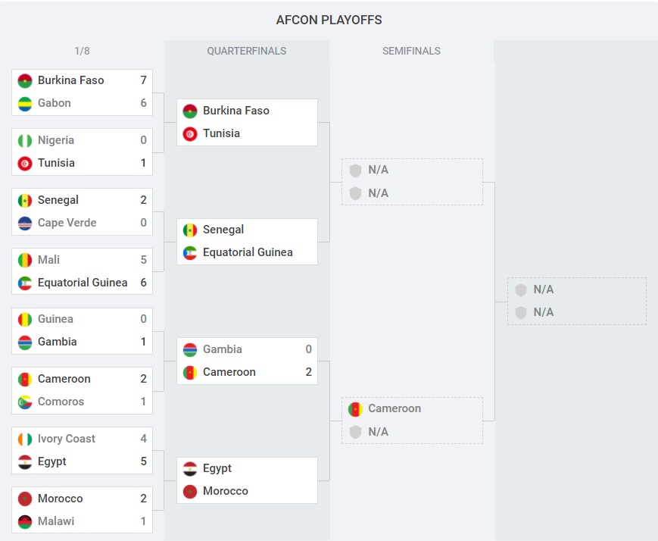The width and height of the screenshot is (658, 541).
Task: Open Burkina Faso team name in quarterfinals
Action: tap(235, 111)
